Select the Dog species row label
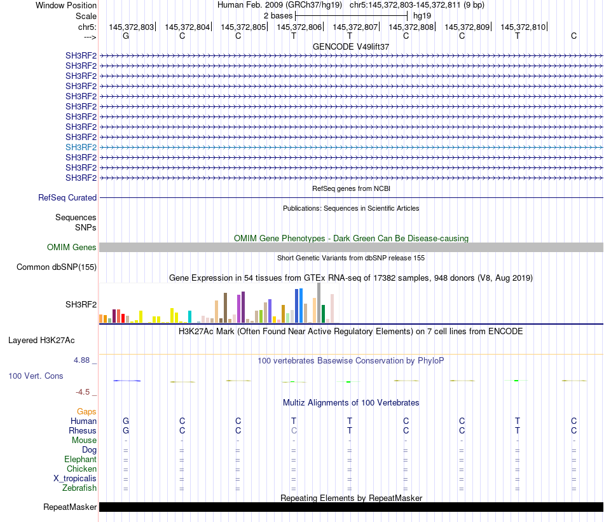Screen dimensions: 604x522 89,450
